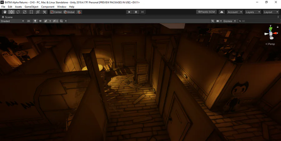Click the red X axis gizmo cone
This screenshot has height=141, width=281.
point(274,33)
